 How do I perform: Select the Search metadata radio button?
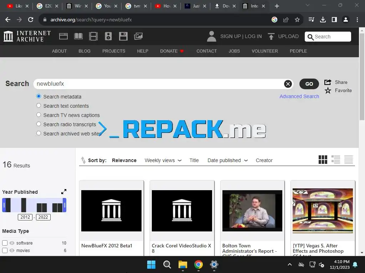pyautogui.click(x=38, y=96)
